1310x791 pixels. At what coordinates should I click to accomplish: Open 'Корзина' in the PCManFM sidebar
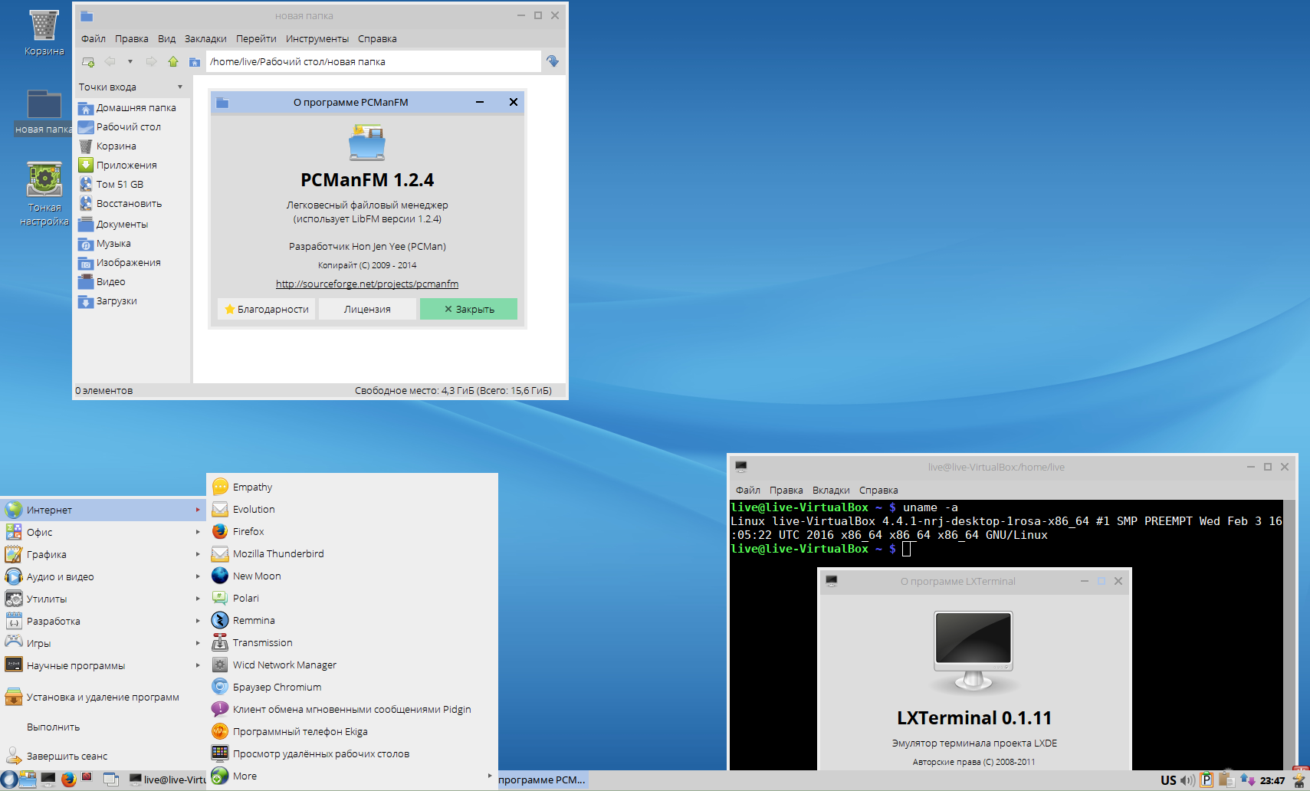tap(132, 146)
